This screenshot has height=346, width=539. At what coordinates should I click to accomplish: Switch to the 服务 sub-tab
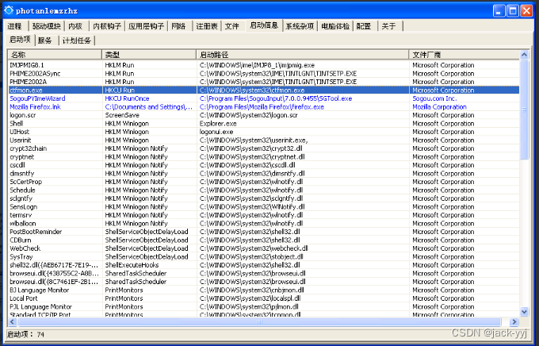pyautogui.click(x=45, y=40)
